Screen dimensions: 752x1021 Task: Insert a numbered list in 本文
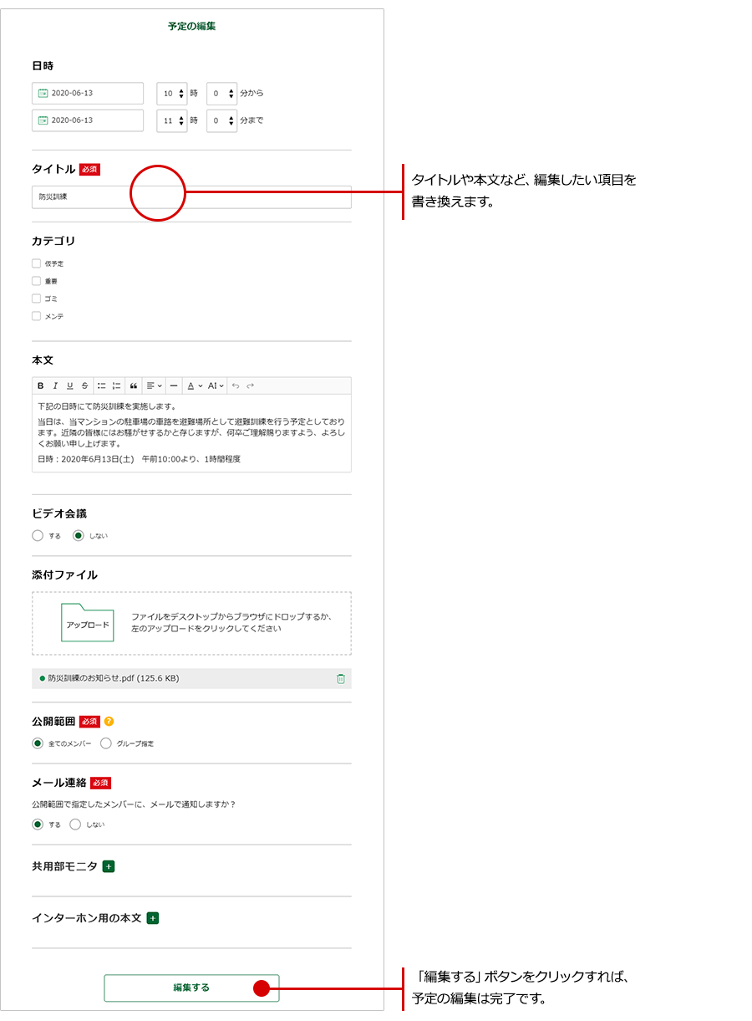click(116, 385)
